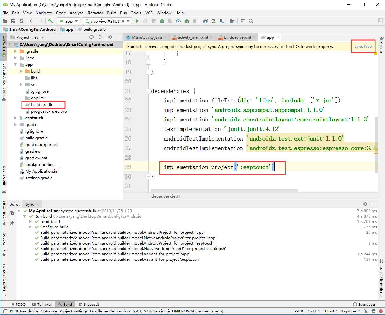Open the SDK Manager icon
This screenshot has height=315, width=385.
coord(222,21)
